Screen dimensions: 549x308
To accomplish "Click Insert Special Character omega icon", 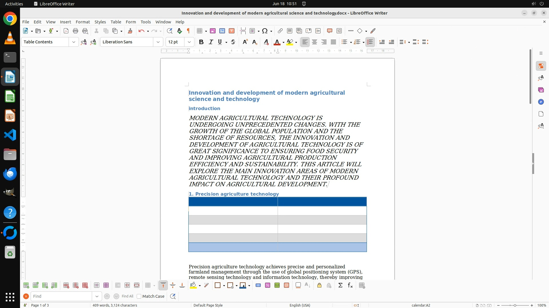I will (x=265, y=31).
